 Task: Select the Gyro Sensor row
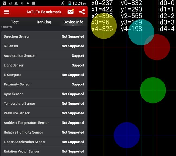(44, 94)
